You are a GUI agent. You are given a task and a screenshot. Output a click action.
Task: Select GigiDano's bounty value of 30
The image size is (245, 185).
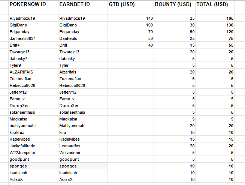tap(175, 25)
